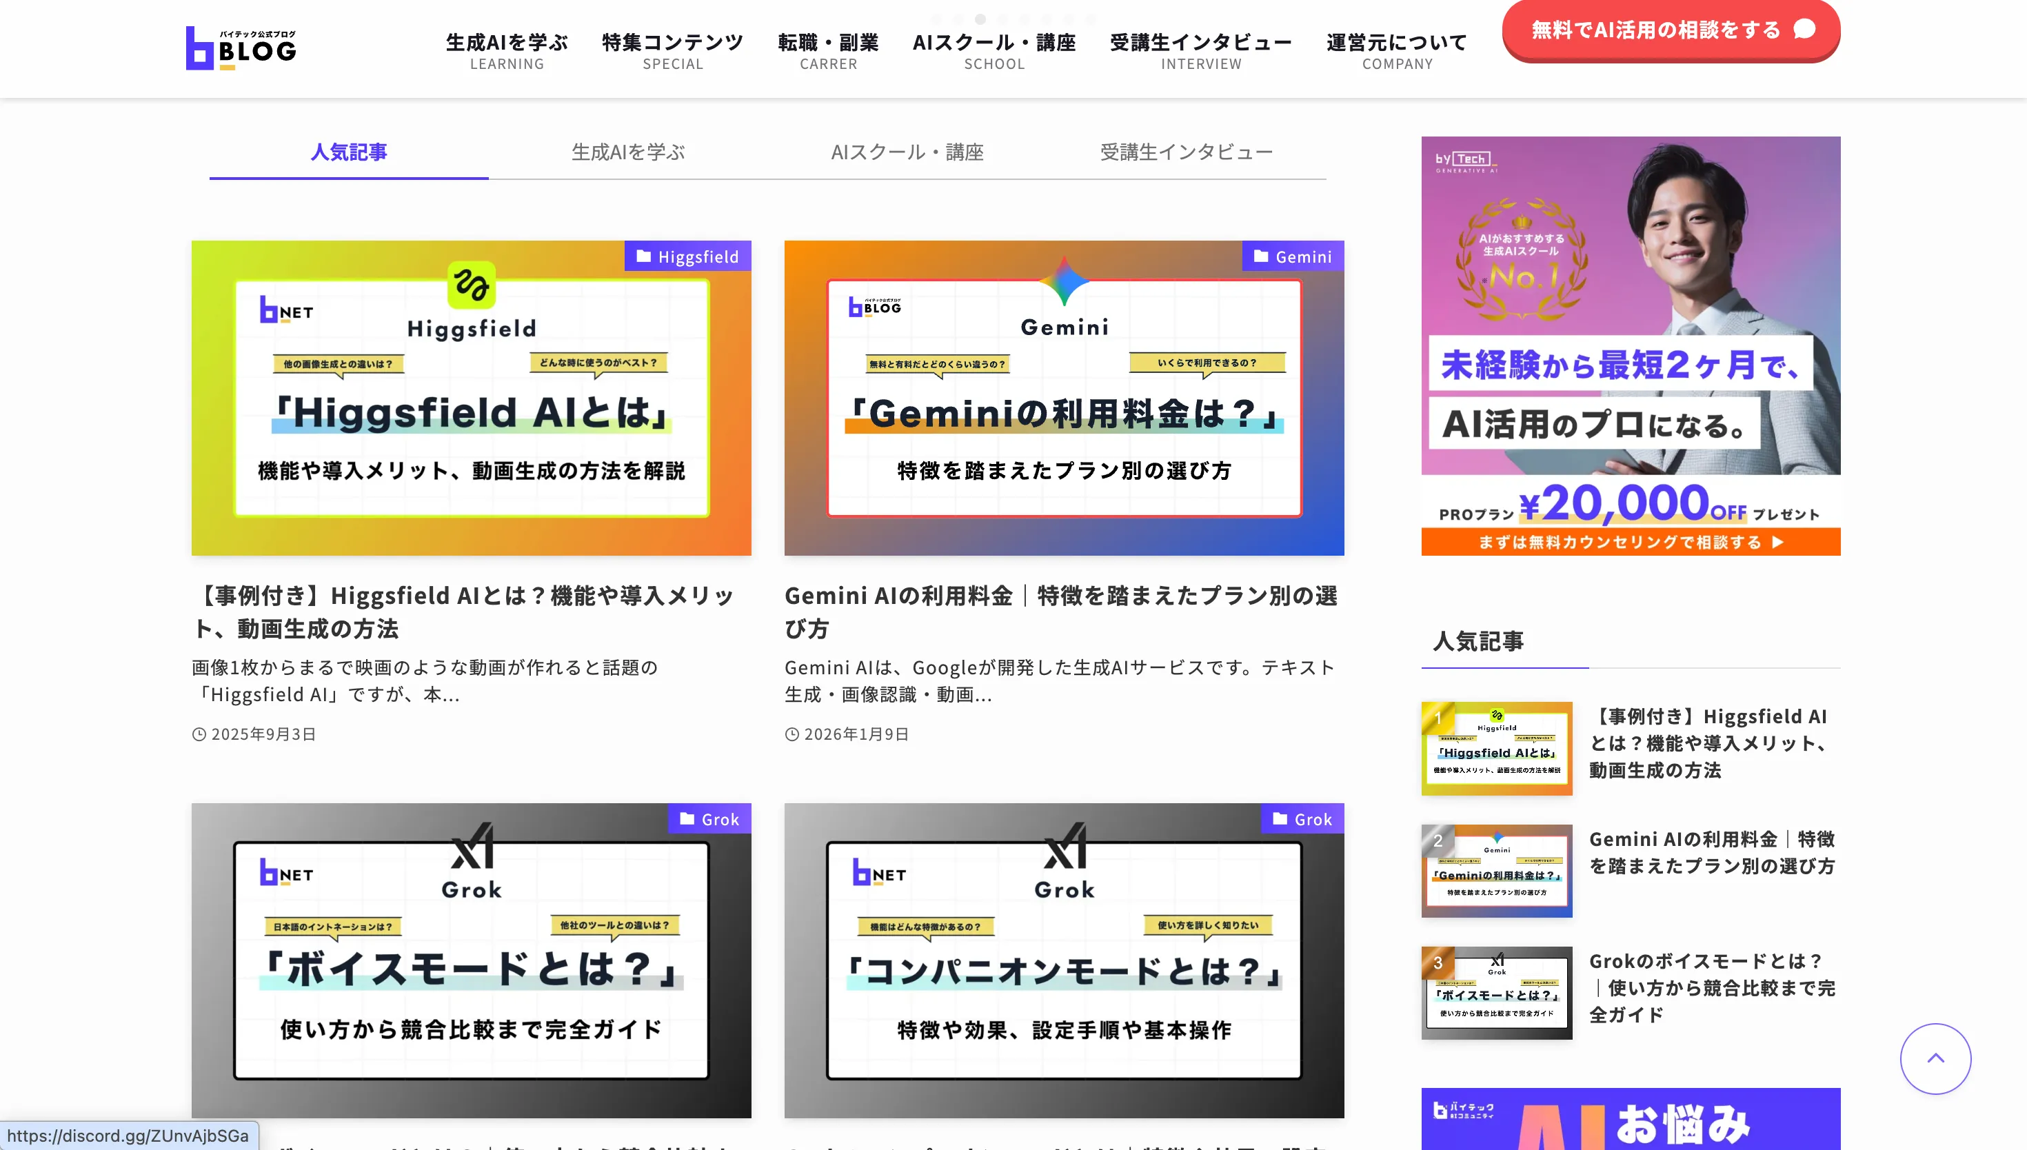Click the 人気記事 sidebar heading
This screenshot has height=1150, width=2027.
click(x=1478, y=640)
